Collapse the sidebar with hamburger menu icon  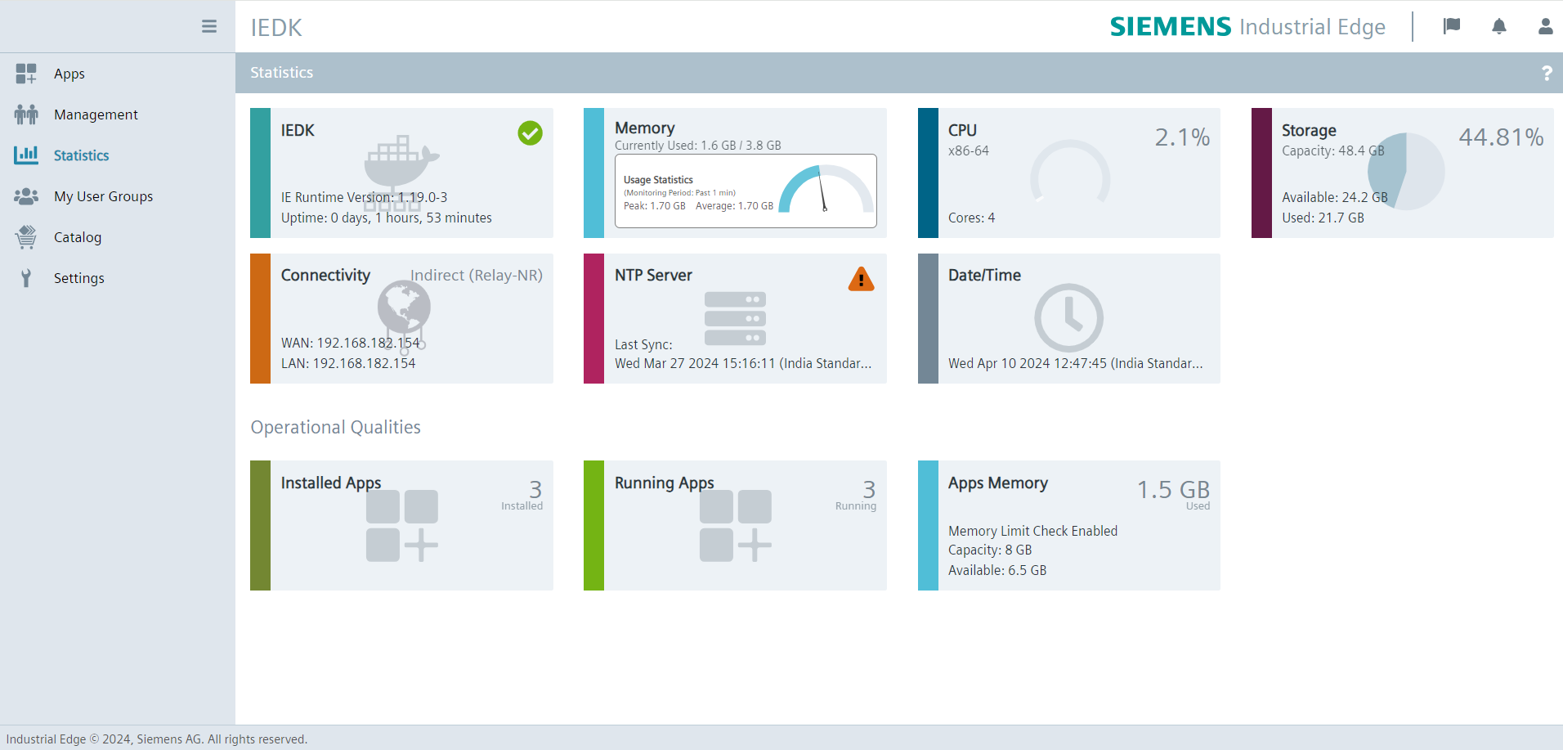[x=209, y=26]
